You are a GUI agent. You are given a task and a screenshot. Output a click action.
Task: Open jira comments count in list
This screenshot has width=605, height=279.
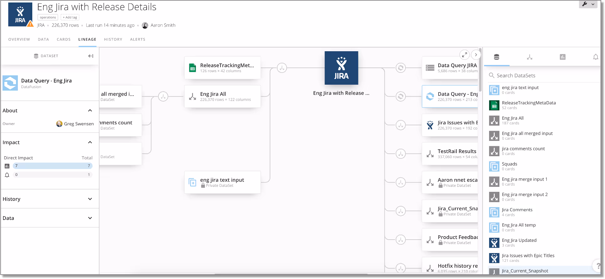(544, 151)
